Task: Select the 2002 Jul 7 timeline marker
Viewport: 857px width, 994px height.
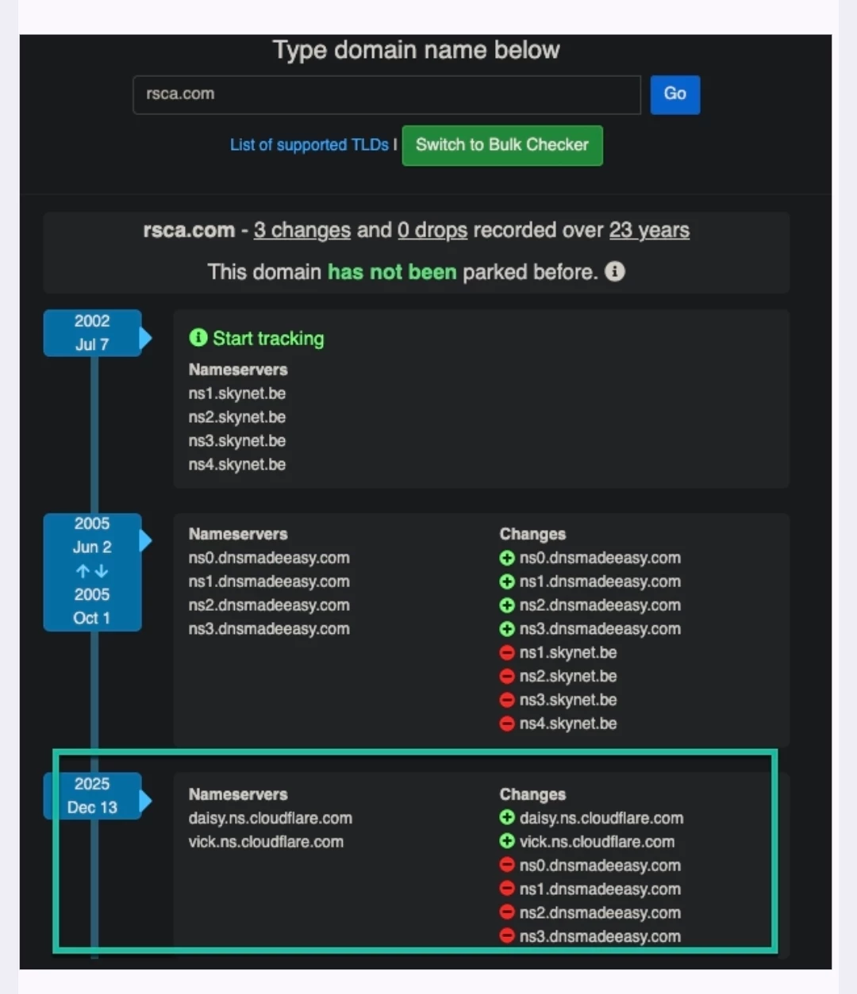Action: pos(92,333)
